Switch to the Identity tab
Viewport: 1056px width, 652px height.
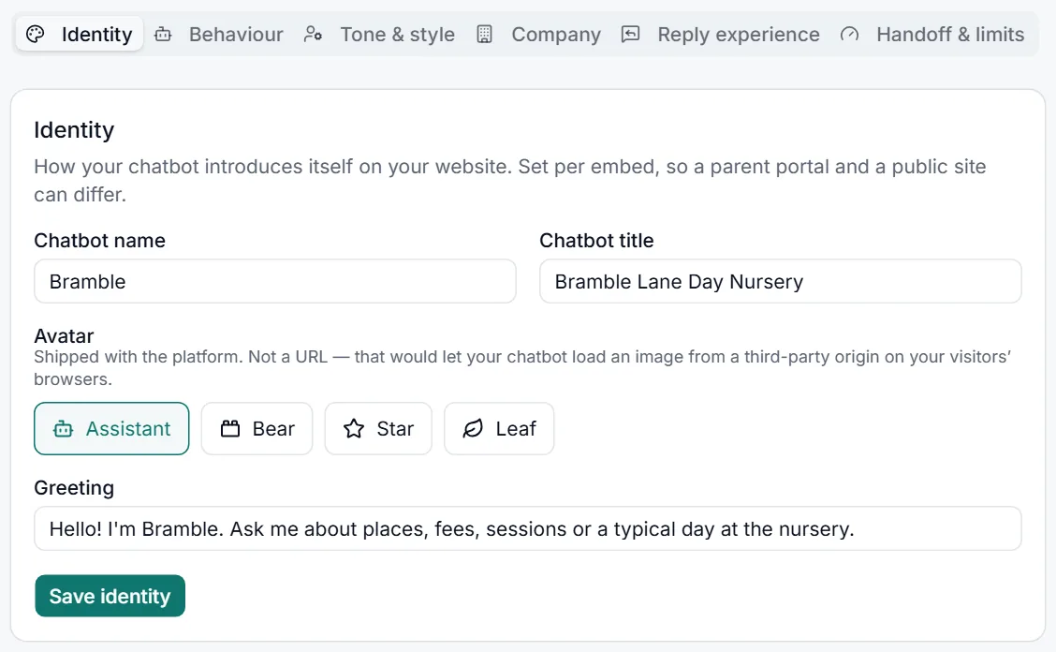(x=80, y=34)
